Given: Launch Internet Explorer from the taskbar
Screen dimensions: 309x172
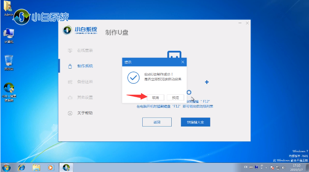Looking at the screenshot, I should (22, 167).
